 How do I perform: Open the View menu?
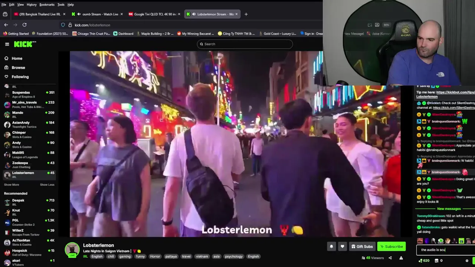point(20,4)
